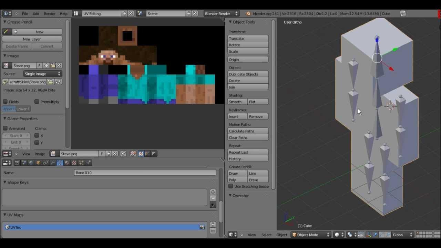Open the Texture properties tab
The image size is (441, 248).
74,163
